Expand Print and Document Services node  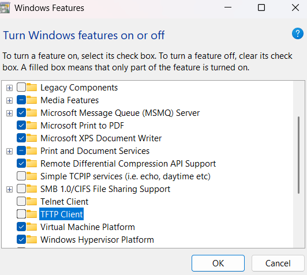pos(9,151)
